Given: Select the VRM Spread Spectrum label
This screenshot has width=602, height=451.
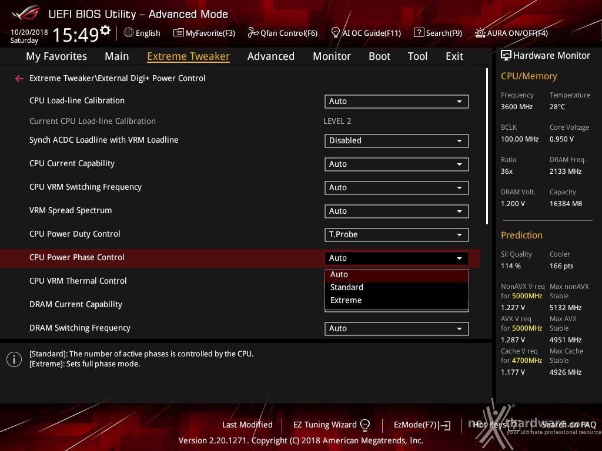Looking at the screenshot, I should (71, 210).
